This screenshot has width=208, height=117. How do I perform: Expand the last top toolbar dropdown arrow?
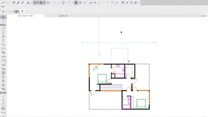tap(139, 3)
